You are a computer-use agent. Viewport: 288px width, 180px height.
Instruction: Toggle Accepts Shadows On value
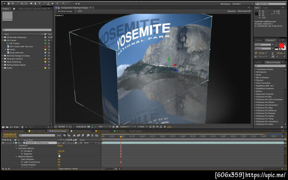[59, 165]
